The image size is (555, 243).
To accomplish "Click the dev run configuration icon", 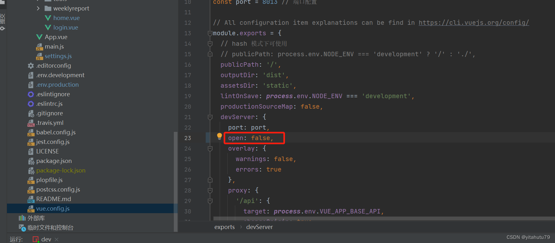I will tap(36, 239).
